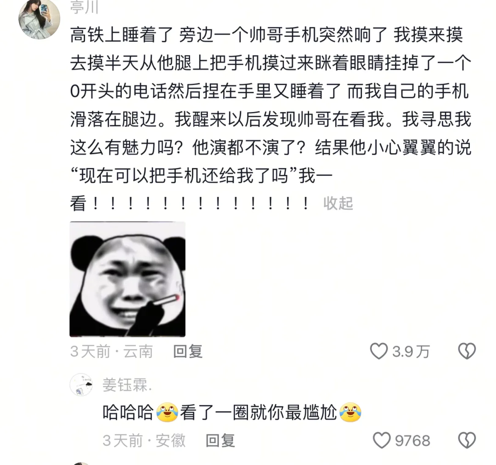Reply to 姜钰霖's comment

(x=220, y=441)
